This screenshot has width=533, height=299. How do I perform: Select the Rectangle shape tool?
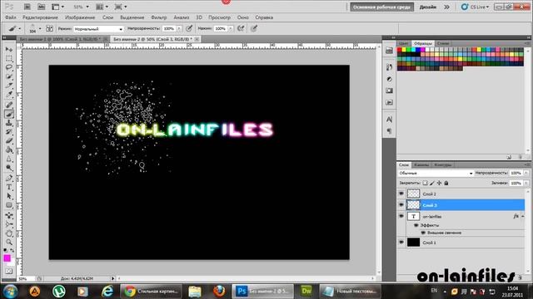[x=9, y=205]
